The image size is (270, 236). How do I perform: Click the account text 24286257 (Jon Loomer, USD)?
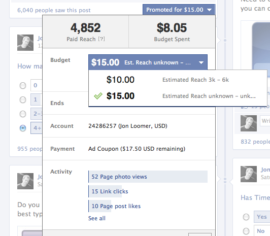click(x=128, y=126)
